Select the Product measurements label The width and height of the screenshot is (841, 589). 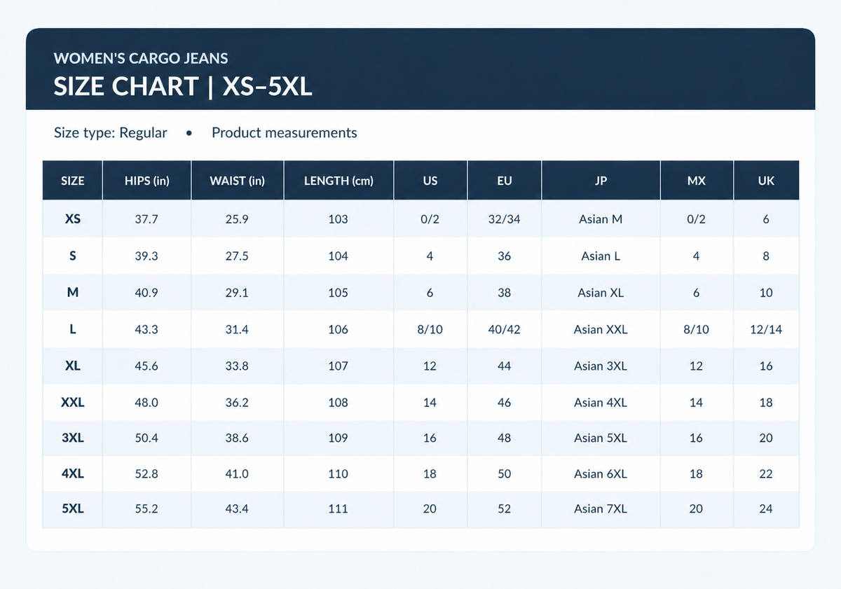pos(285,133)
